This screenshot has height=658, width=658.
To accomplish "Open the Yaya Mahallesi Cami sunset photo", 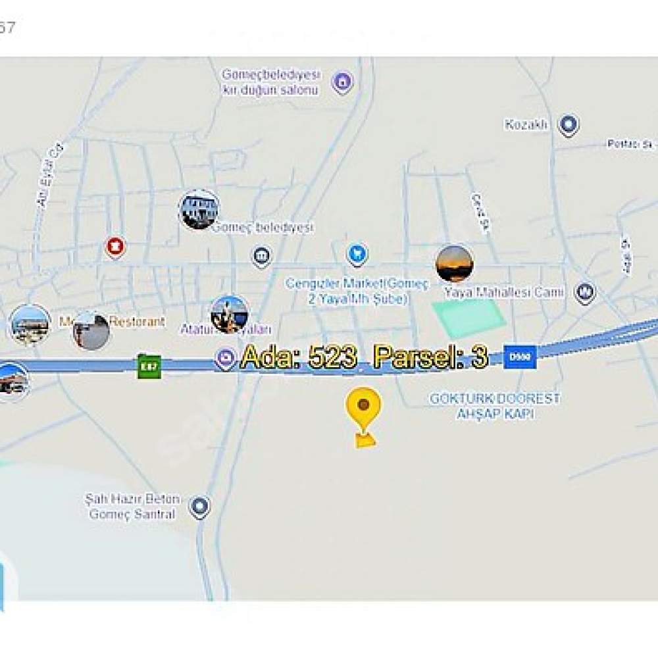I will [455, 264].
